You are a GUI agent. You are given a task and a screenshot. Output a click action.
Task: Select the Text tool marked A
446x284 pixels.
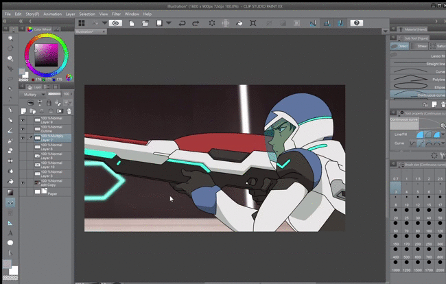click(10, 233)
